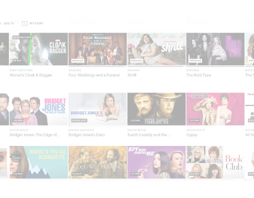
Task: Open the My Stuff checkmark icon
Action: [24, 23]
